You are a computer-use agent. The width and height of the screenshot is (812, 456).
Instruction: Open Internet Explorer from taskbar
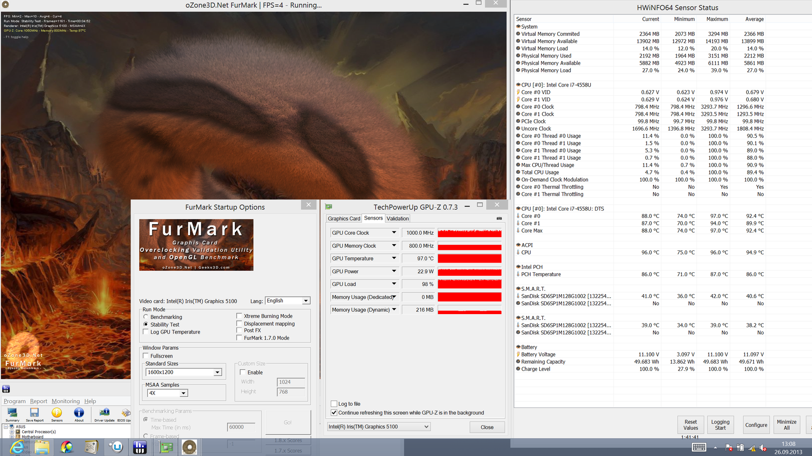pyautogui.click(x=17, y=447)
